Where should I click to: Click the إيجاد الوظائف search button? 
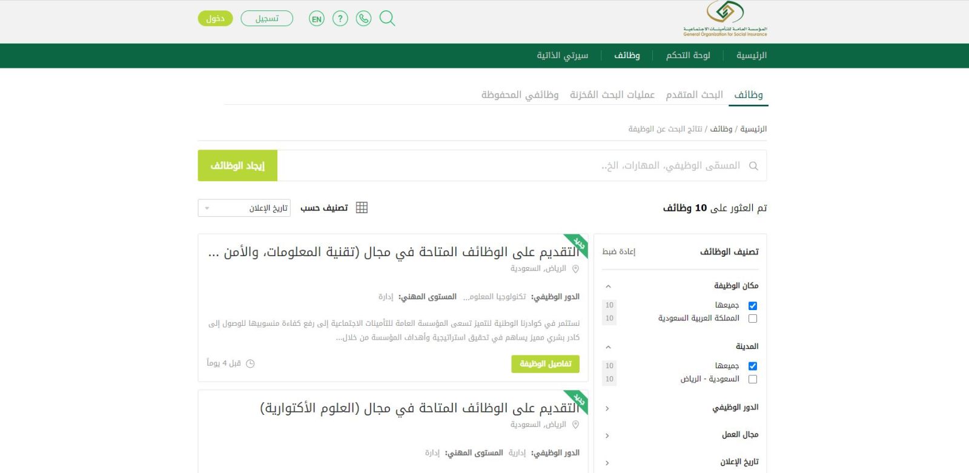pyautogui.click(x=237, y=166)
